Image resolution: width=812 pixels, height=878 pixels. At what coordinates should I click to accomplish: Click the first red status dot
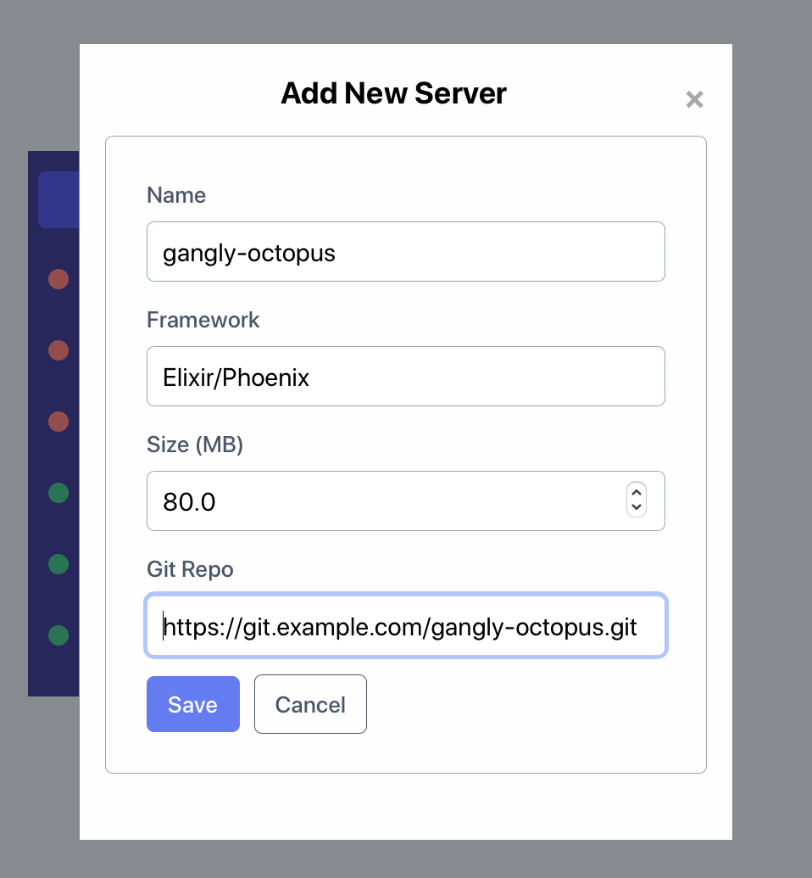(58, 279)
